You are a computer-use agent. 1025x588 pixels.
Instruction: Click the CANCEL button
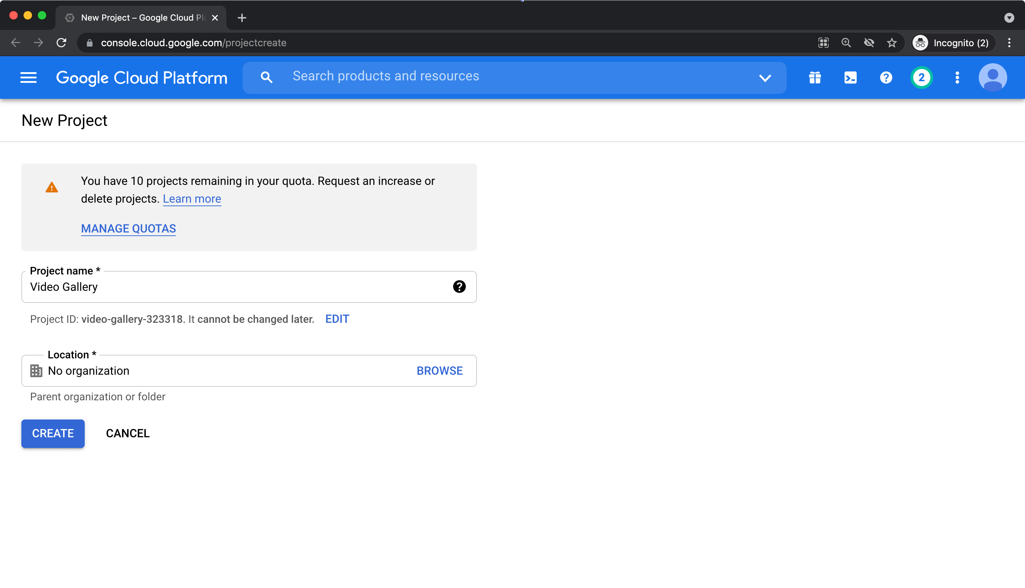pos(128,434)
